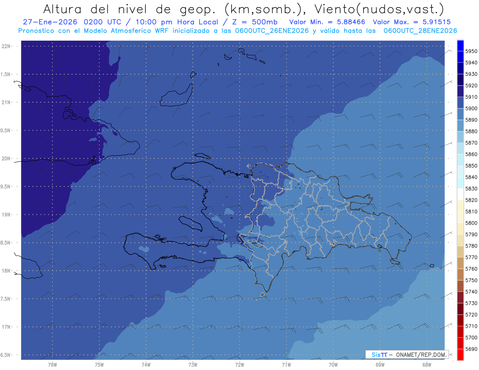Click the "5760" colorbar value
This screenshot has height=370, width=479.
471,269
